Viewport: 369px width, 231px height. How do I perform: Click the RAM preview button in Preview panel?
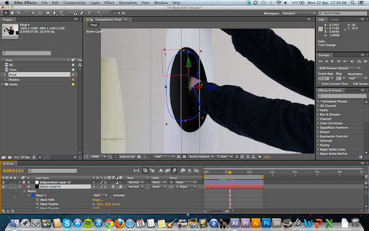pyautogui.click(x=366, y=61)
